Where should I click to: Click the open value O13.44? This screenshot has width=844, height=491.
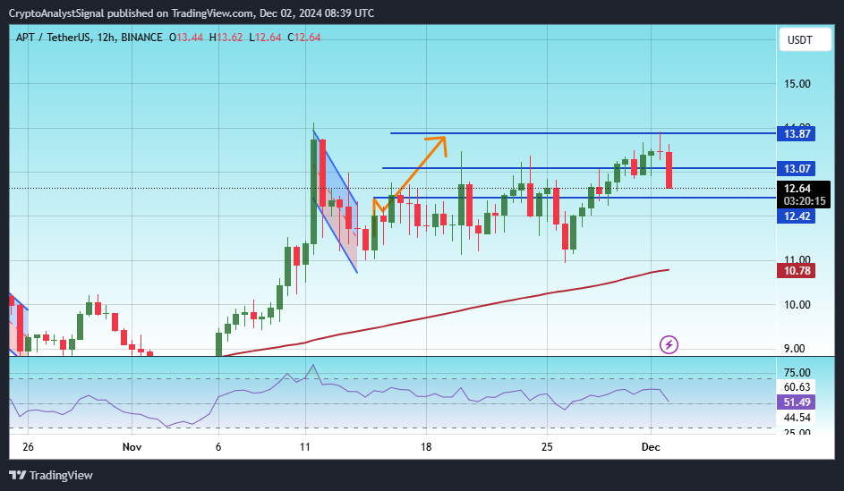click(186, 37)
